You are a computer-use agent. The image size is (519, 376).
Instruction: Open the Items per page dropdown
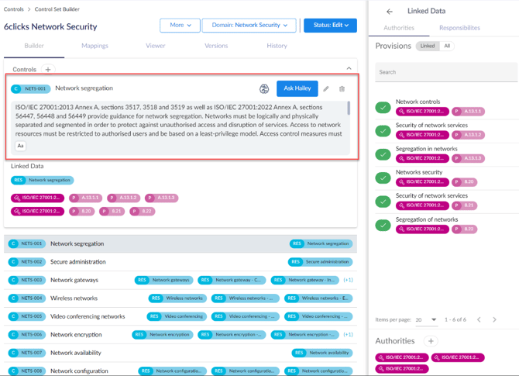[426, 319]
